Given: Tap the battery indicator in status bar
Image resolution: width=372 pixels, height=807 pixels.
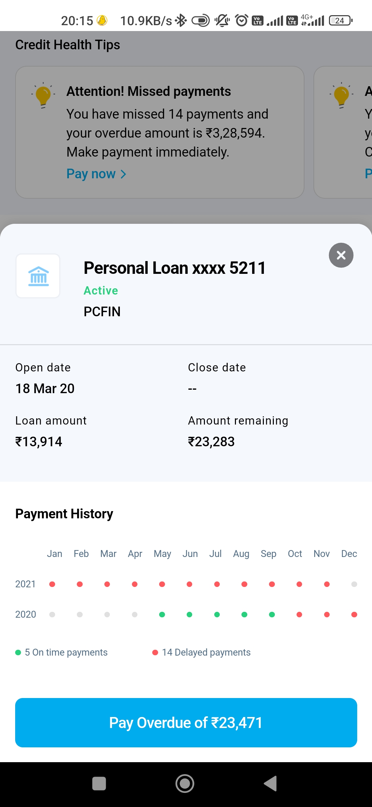Looking at the screenshot, I should (x=340, y=21).
